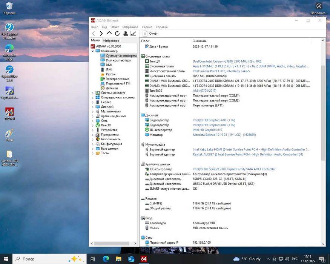Open the Вид menu

[104, 27]
